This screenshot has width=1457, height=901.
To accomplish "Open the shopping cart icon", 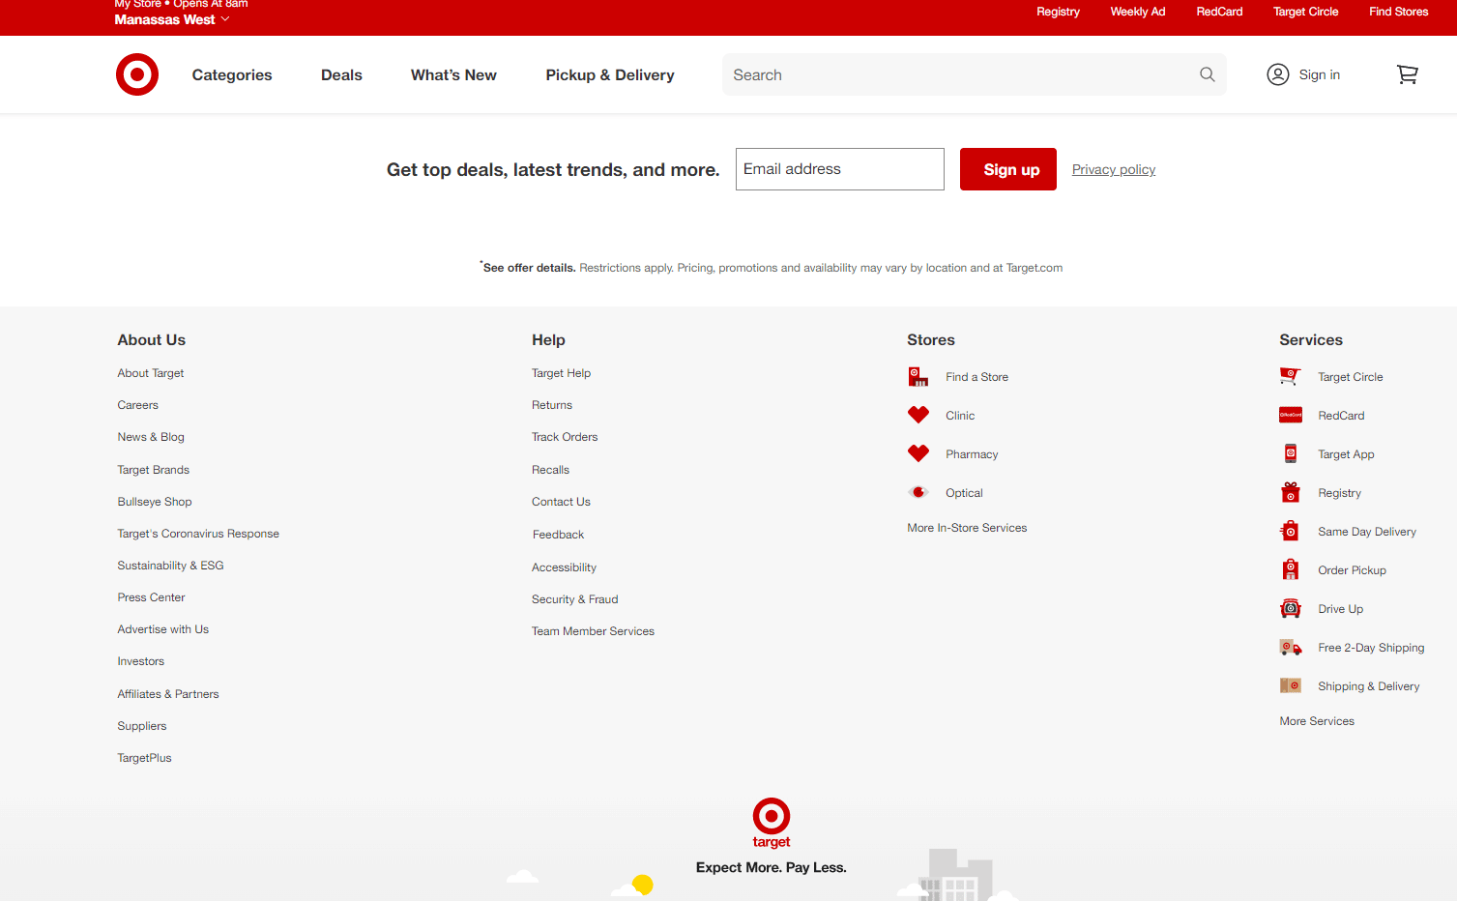I will click(x=1408, y=74).
